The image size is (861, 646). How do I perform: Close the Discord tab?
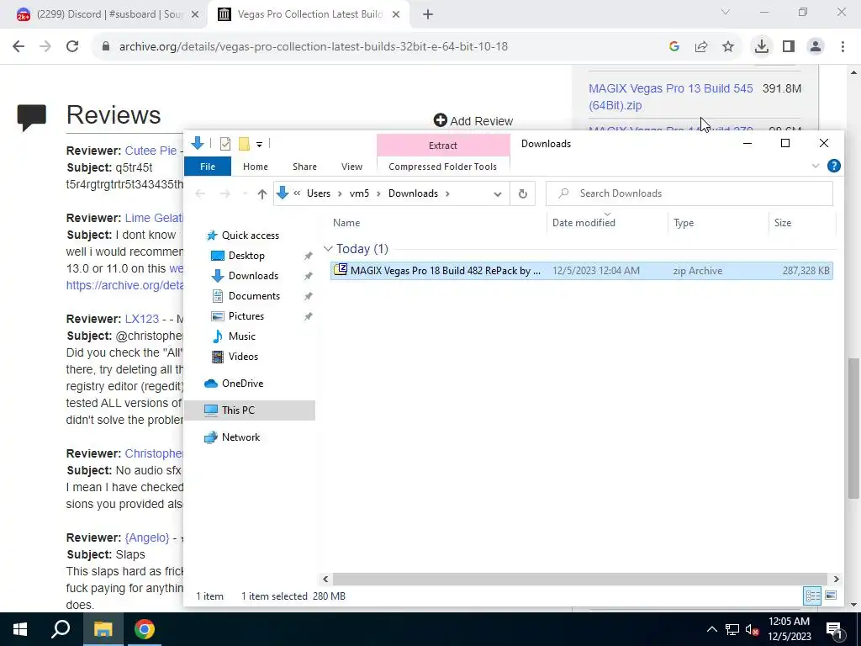click(x=194, y=15)
